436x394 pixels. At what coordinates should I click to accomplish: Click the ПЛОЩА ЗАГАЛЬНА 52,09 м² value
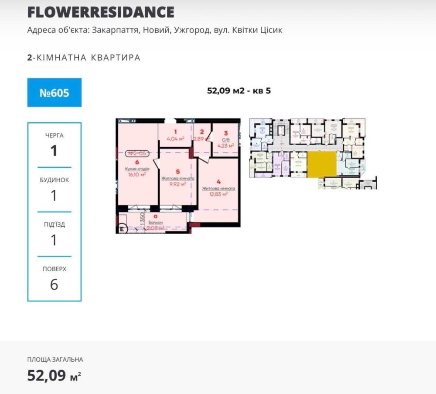(x=54, y=375)
